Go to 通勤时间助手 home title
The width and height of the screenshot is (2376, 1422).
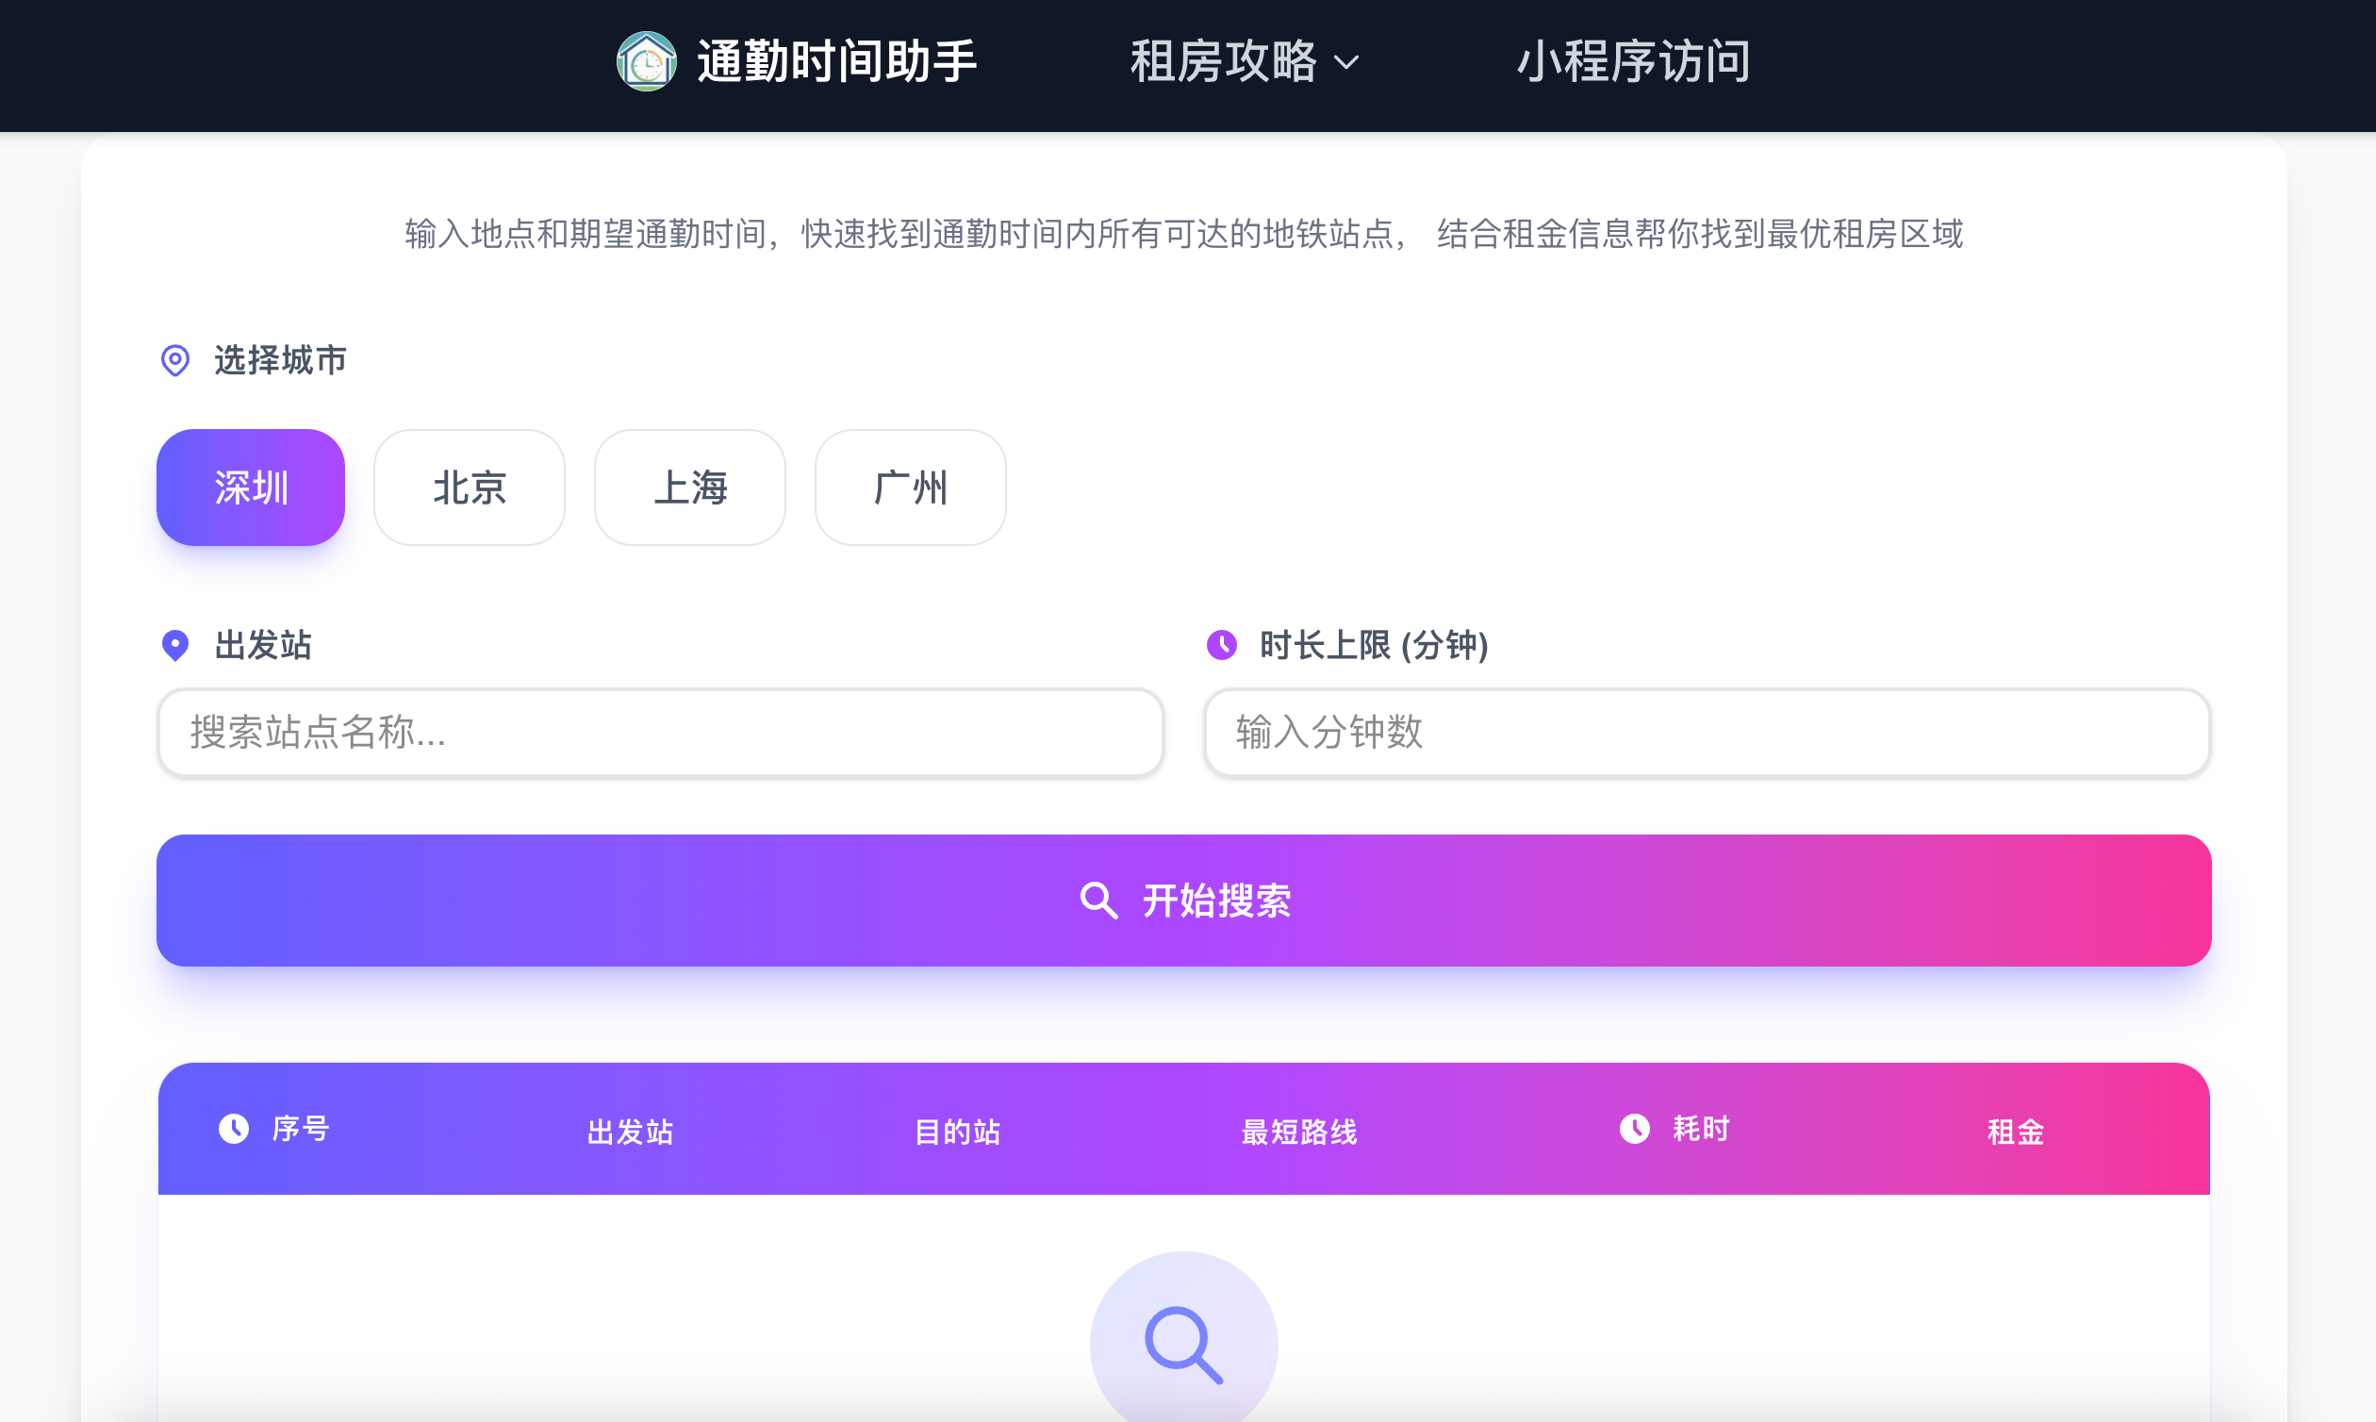coord(836,61)
